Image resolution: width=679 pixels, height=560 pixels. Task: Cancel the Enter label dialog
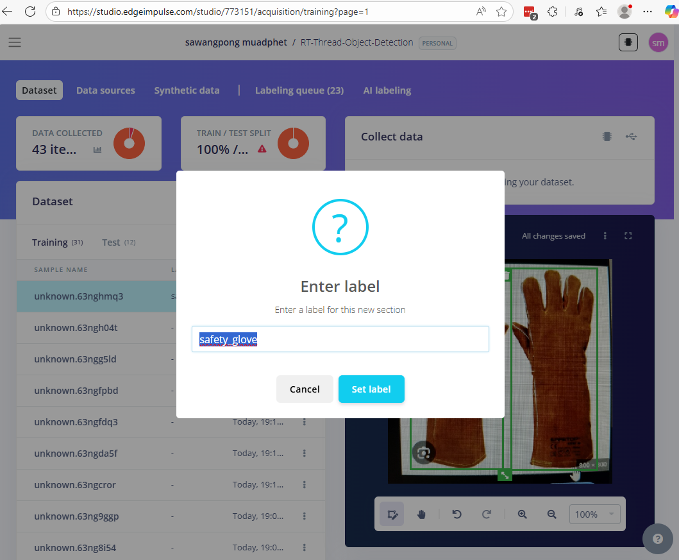305,389
